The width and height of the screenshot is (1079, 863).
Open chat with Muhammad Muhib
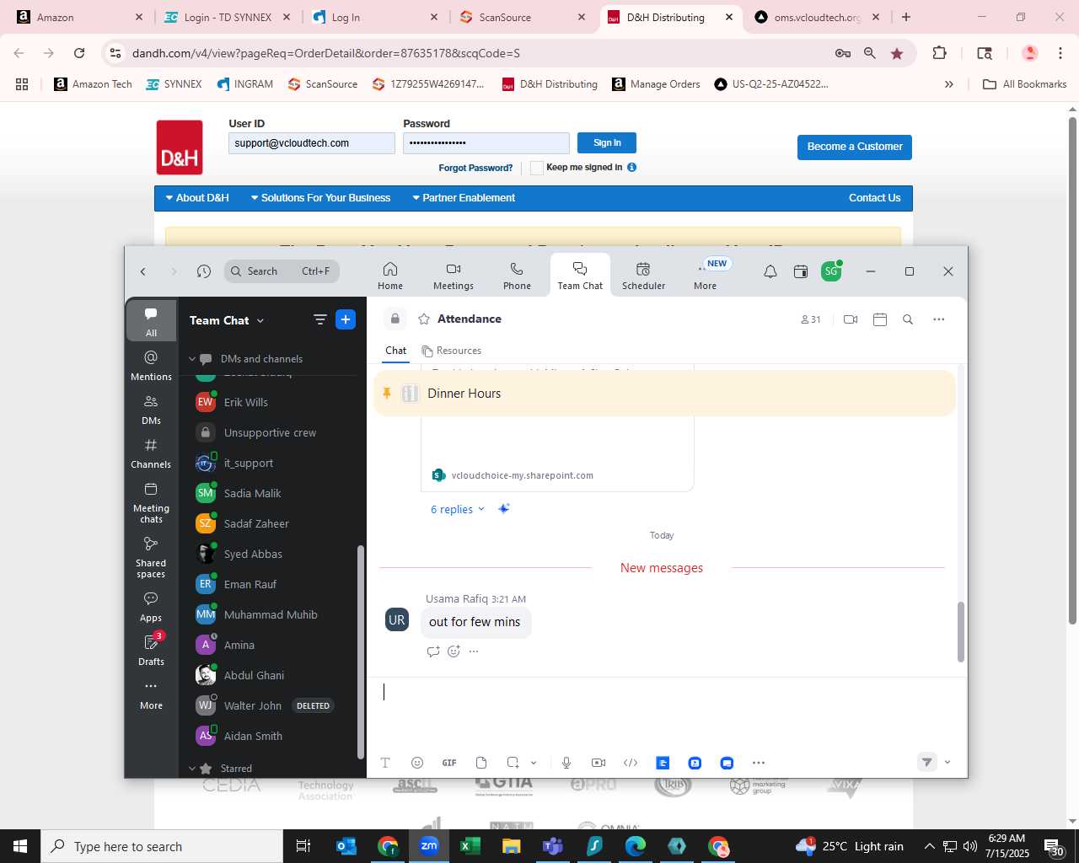click(270, 614)
